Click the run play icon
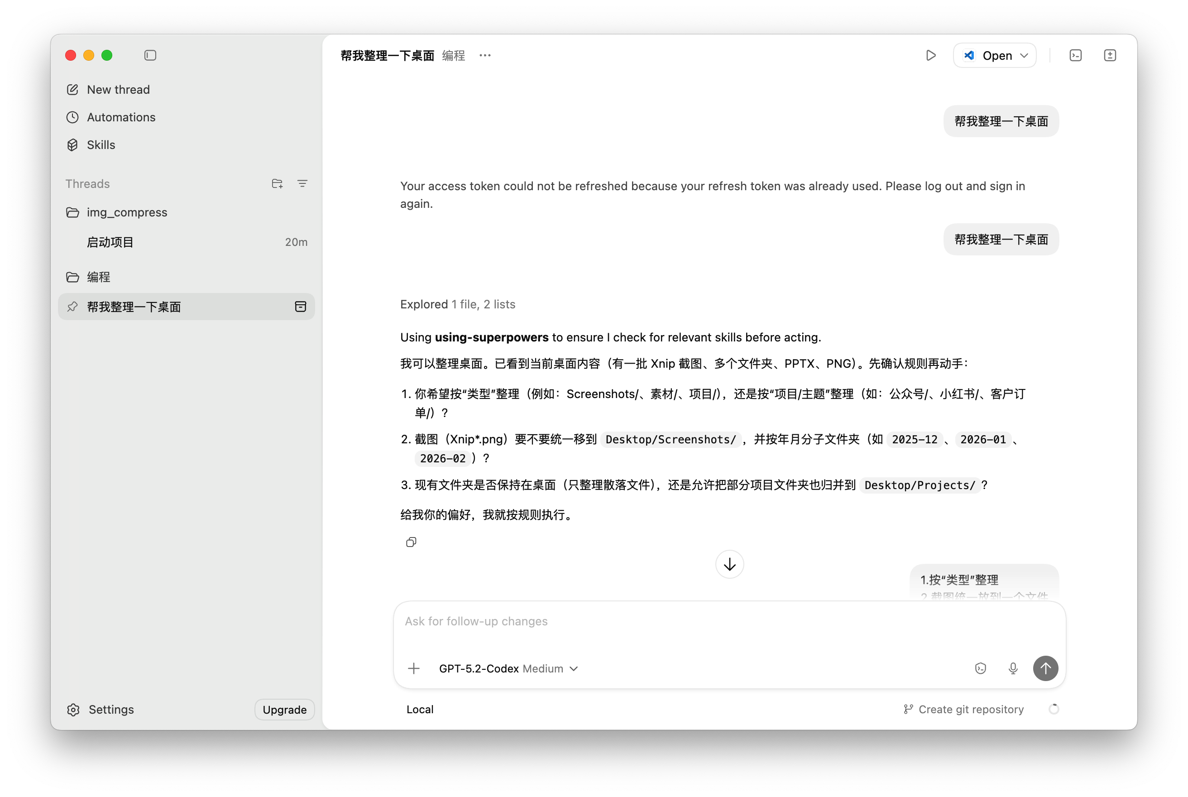This screenshot has width=1188, height=797. pyautogui.click(x=930, y=55)
